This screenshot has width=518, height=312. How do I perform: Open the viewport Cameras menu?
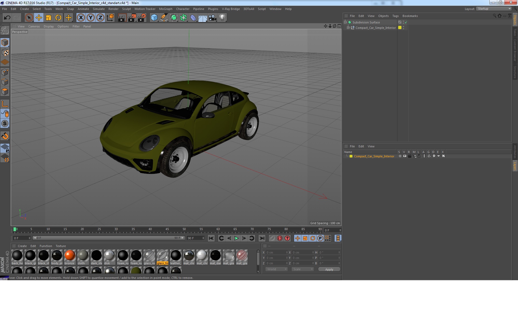click(34, 26)
